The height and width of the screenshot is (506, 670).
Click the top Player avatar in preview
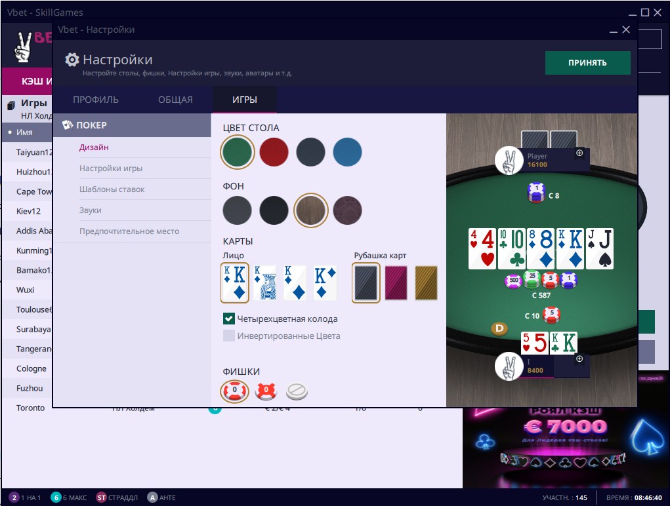click(x=509, y=161)
